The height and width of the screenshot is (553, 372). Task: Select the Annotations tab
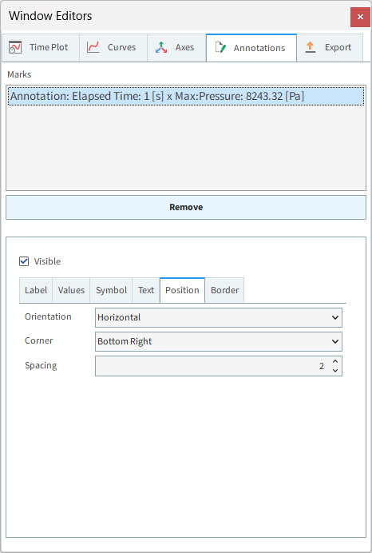251,48
